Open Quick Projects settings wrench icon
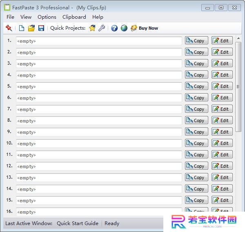Viewport: 245px width, 232px height. coord(102,28)
